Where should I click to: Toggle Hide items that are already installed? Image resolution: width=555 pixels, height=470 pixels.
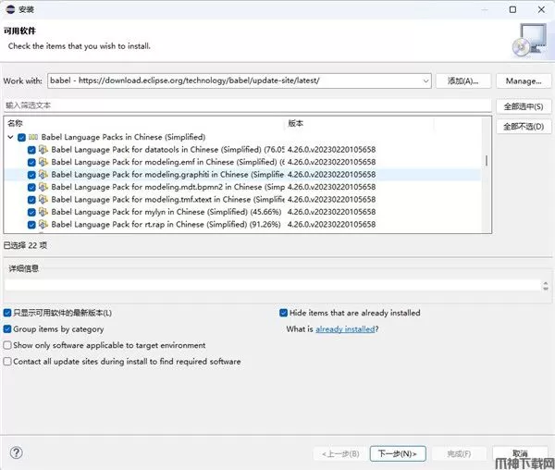click(283, 313)
